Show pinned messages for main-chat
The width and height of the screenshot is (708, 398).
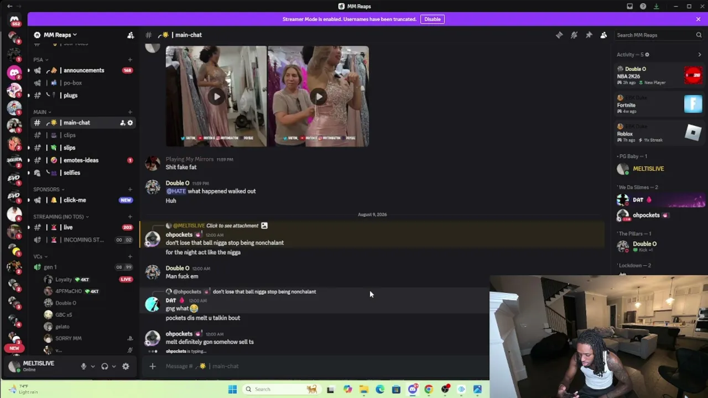click(x=589, y=35)
